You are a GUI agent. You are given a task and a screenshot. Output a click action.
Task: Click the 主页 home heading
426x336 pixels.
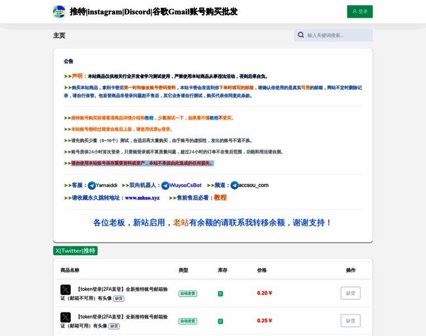coord(59,35)
